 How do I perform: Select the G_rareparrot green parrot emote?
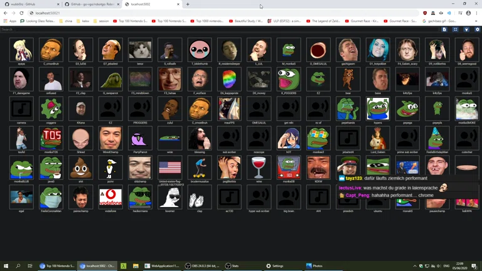(x=110, y=79)
